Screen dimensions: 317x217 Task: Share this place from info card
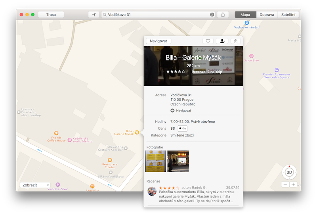[x=235, y=41]
